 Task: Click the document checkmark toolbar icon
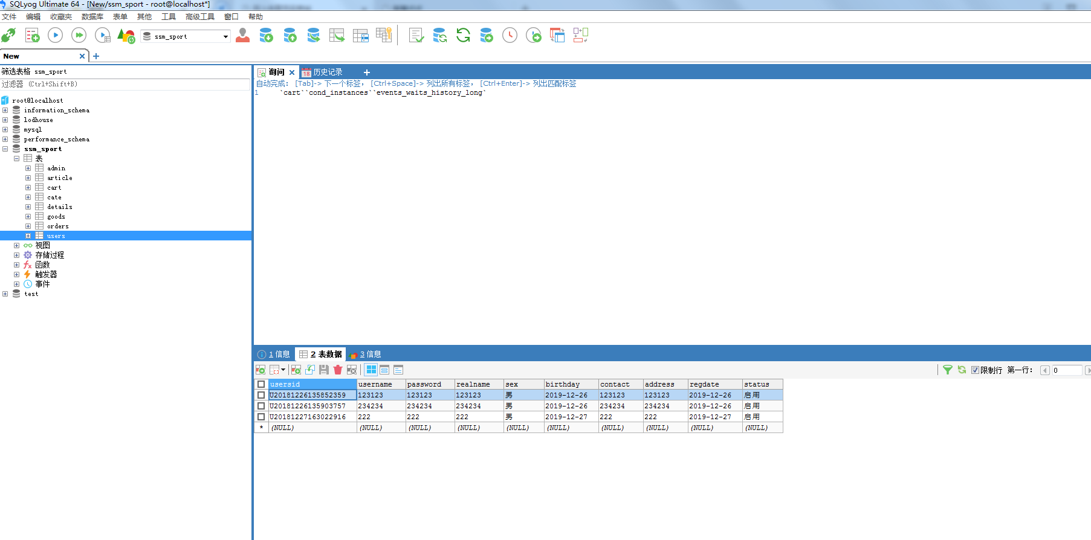point(416,36)
